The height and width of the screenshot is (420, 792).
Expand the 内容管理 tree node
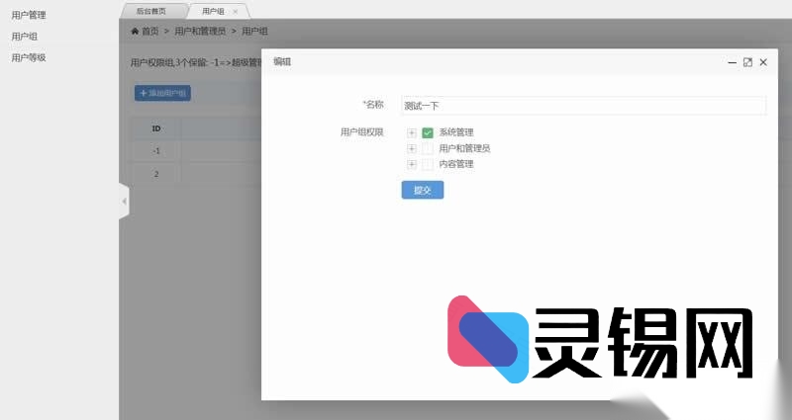pyautogui.click(x=412, y=164)
